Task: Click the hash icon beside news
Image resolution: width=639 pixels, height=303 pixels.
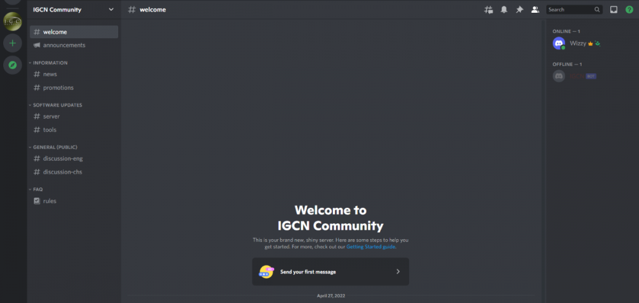Action: pos(36,75)
